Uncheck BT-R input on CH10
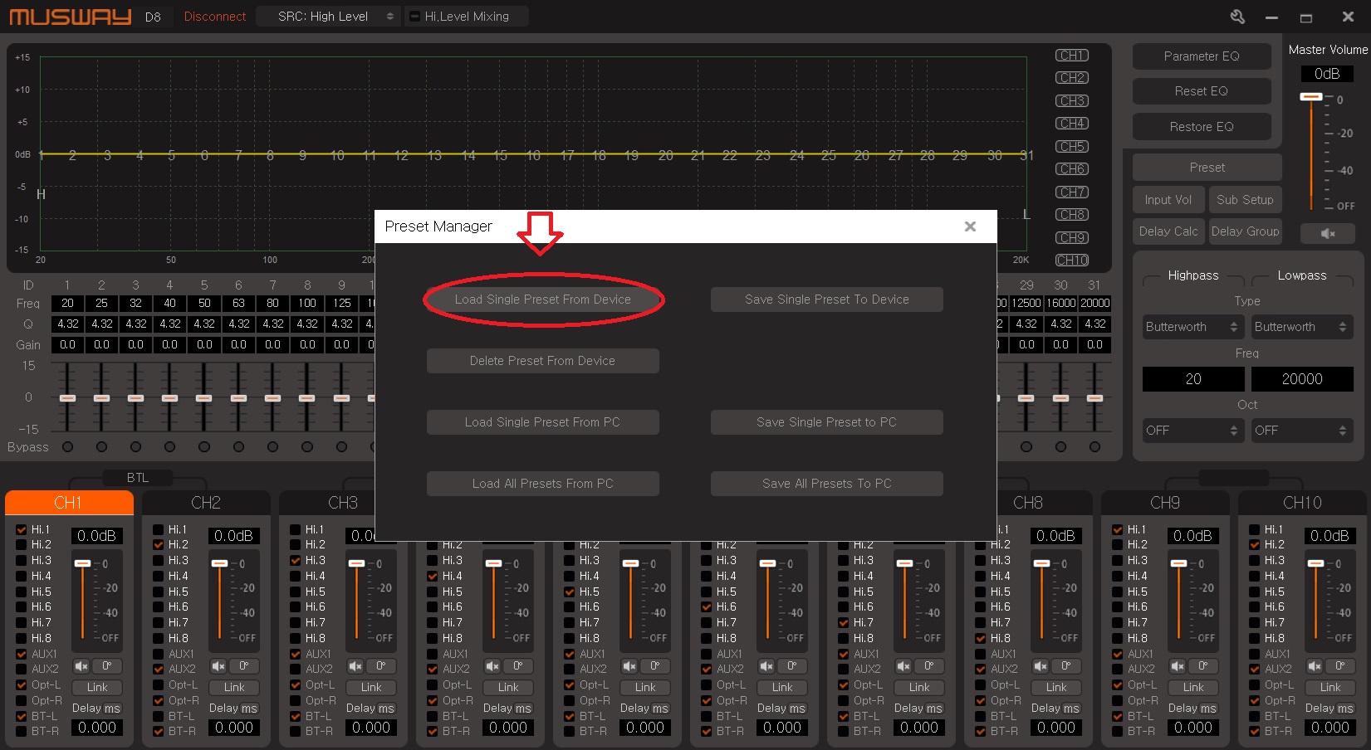Viewport: 1371px width, 750px height. pyautogui.click(x=1255, y=732)
